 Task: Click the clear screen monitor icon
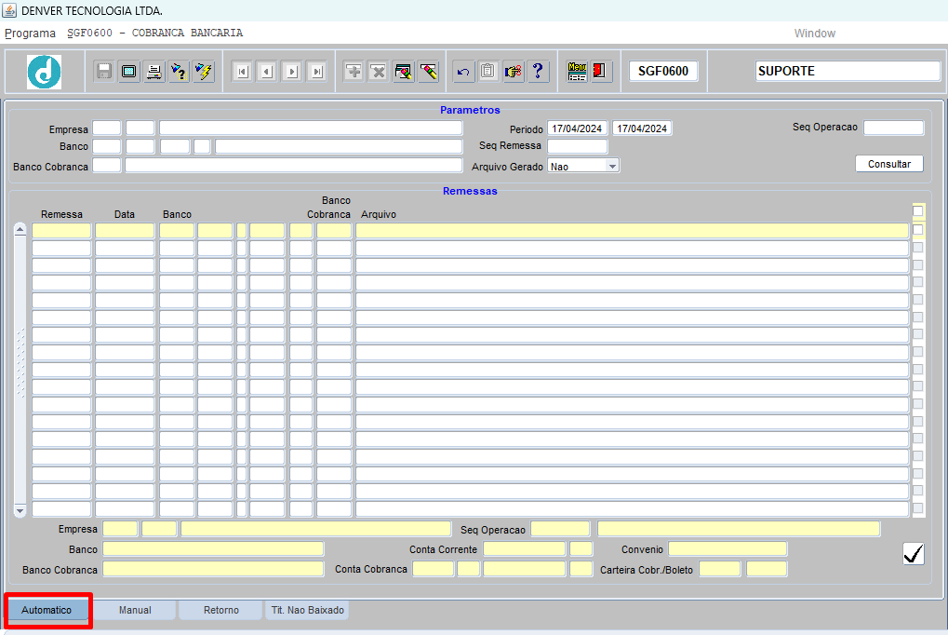(128, 72)
